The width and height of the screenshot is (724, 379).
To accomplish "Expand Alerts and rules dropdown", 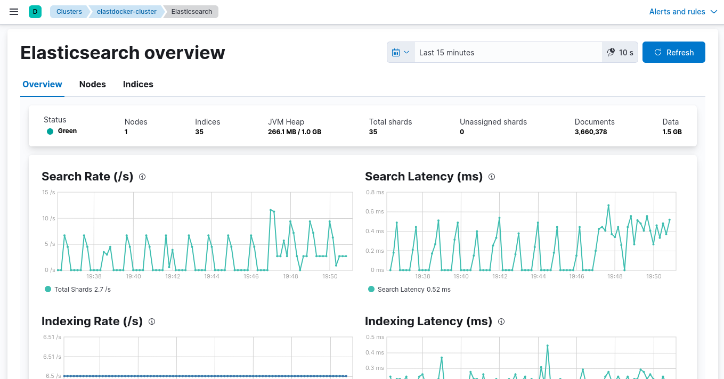I will click(x=684, y=12).
